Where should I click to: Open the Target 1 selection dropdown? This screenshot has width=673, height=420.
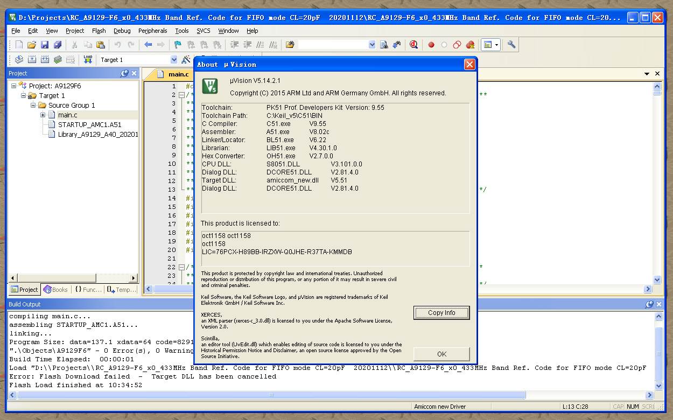pos(174,60)
